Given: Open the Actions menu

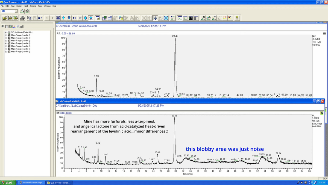Looking at the screenshot, I should (33, 6).
